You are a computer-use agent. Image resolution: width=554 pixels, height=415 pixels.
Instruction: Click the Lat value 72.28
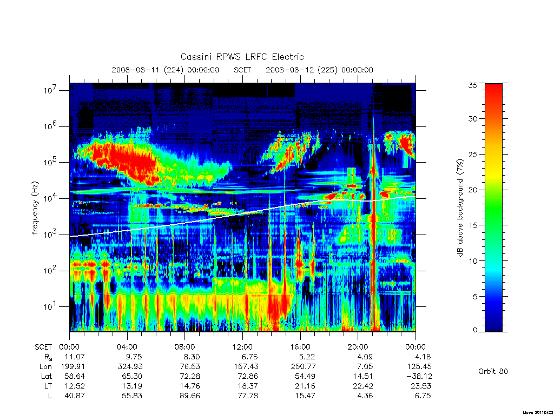(x=190, y=376)
